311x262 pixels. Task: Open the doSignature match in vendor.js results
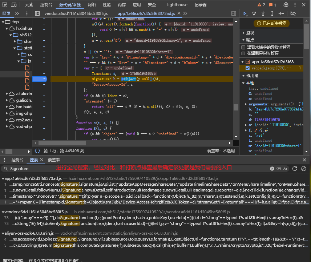point(155,218)
